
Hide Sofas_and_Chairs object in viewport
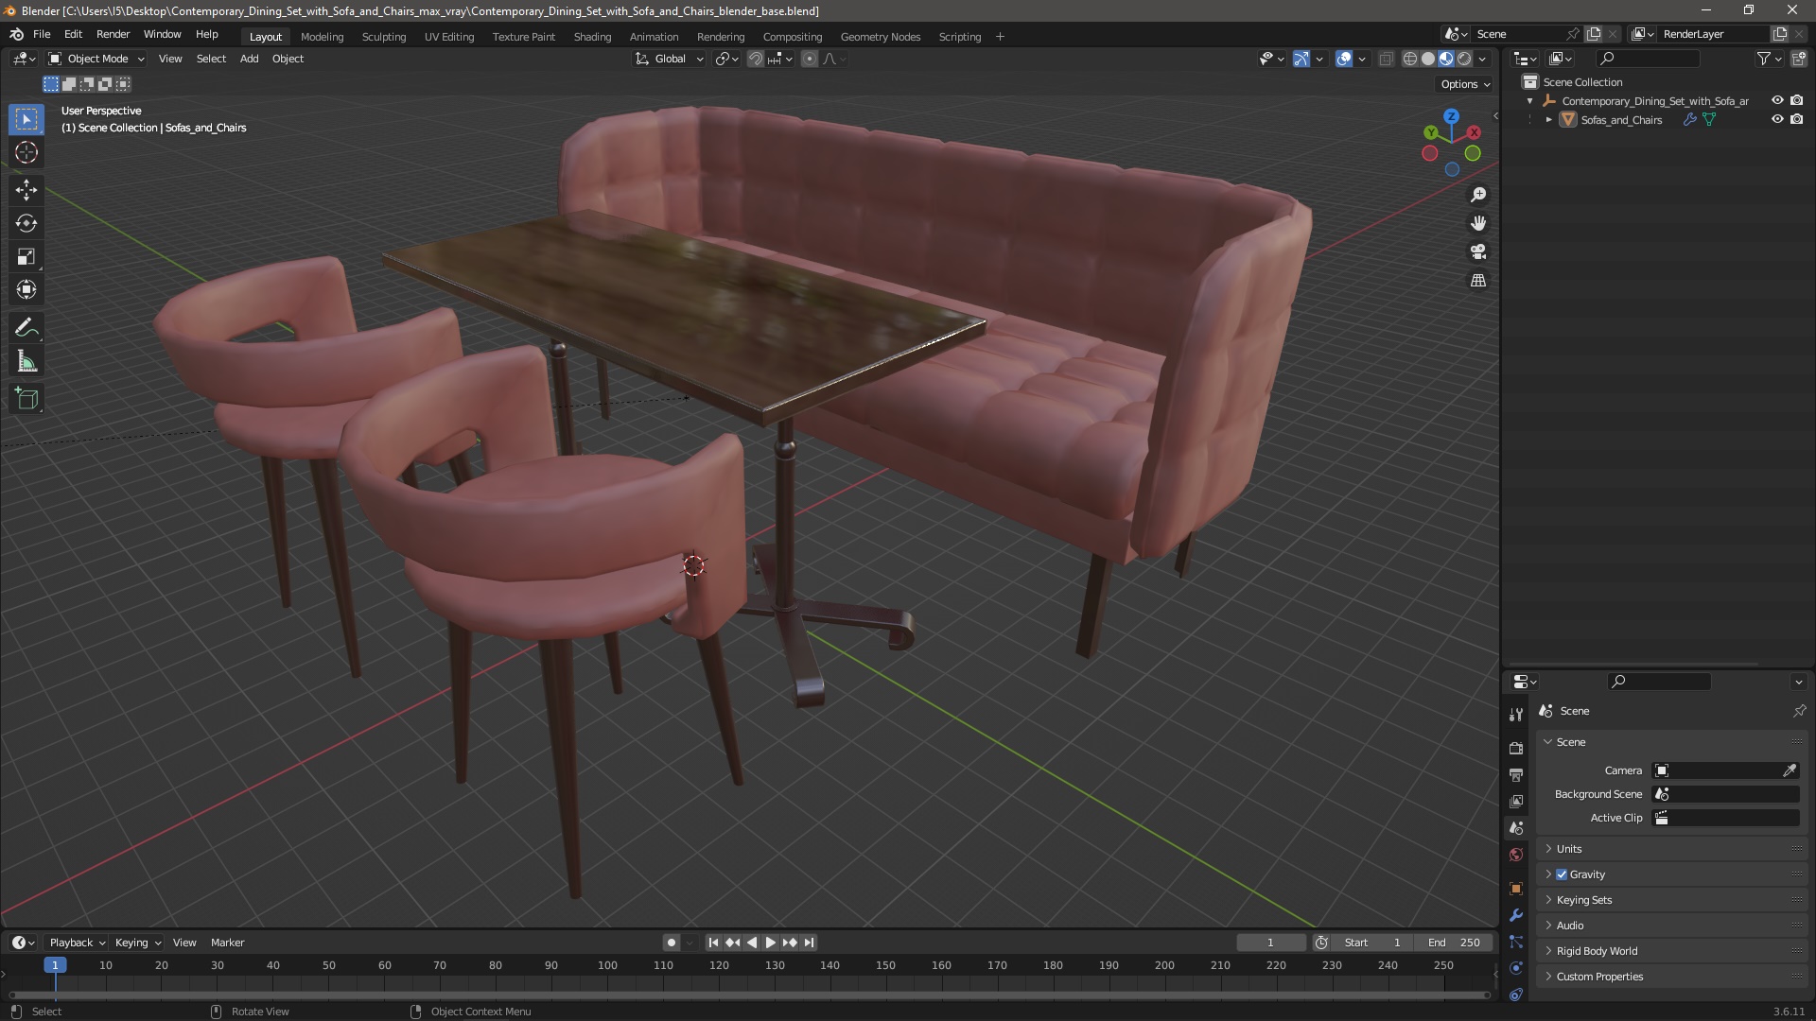click(1777, 119)
